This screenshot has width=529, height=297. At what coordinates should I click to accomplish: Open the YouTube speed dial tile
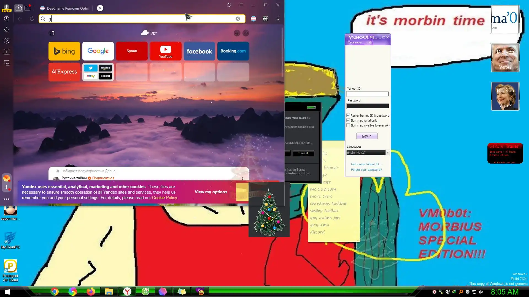[x=166, y=51]
